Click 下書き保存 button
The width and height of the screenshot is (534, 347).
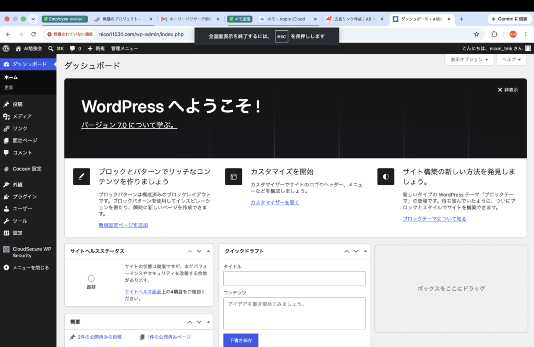click(241, 340)
